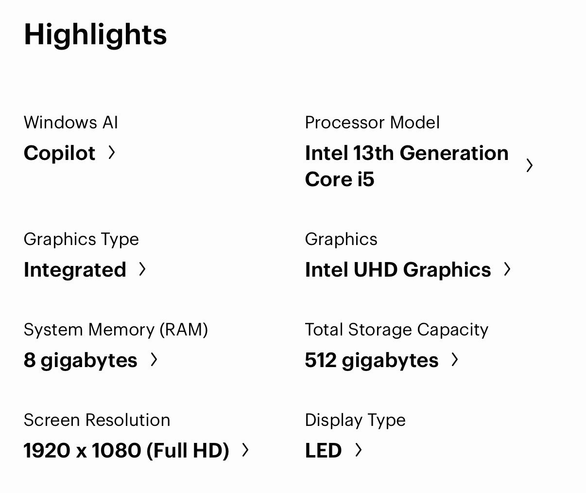The width and height of the screenshot is (586, 493).
Task: Click the arrow beside 512 gigabytes
Action: tap(455, 360)
